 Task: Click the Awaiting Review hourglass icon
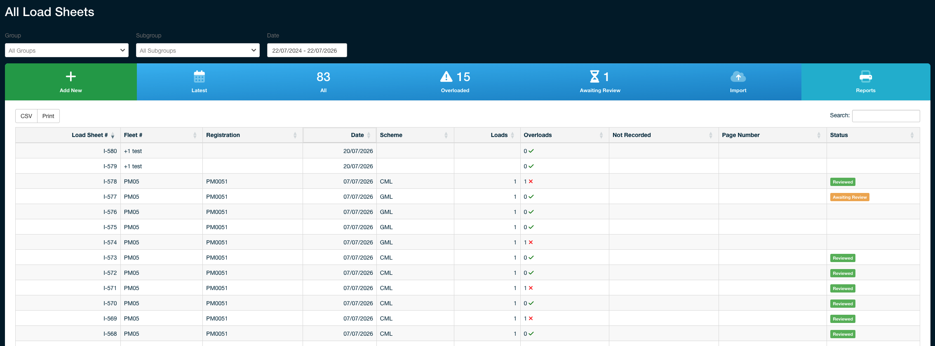pos(594,77)
